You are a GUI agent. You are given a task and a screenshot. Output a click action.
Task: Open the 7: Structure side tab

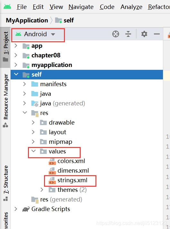(5, 183)
